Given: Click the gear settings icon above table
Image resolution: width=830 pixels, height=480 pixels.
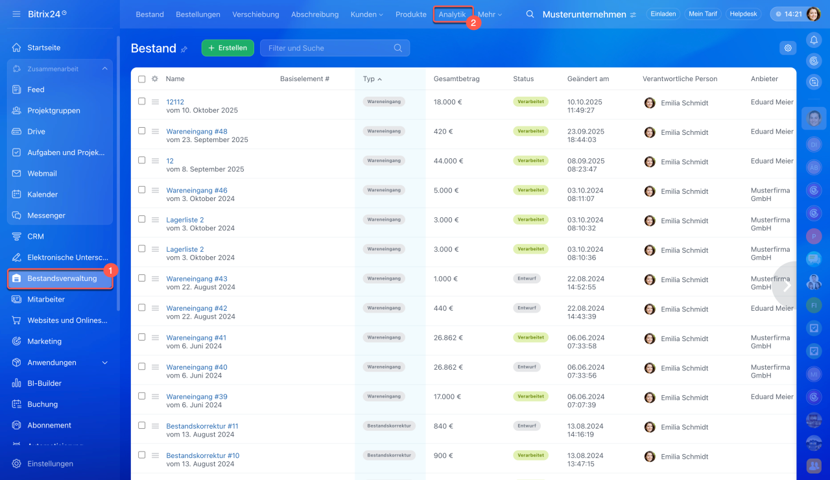Looking at the screenshot, I should click(x=788, y=48).
